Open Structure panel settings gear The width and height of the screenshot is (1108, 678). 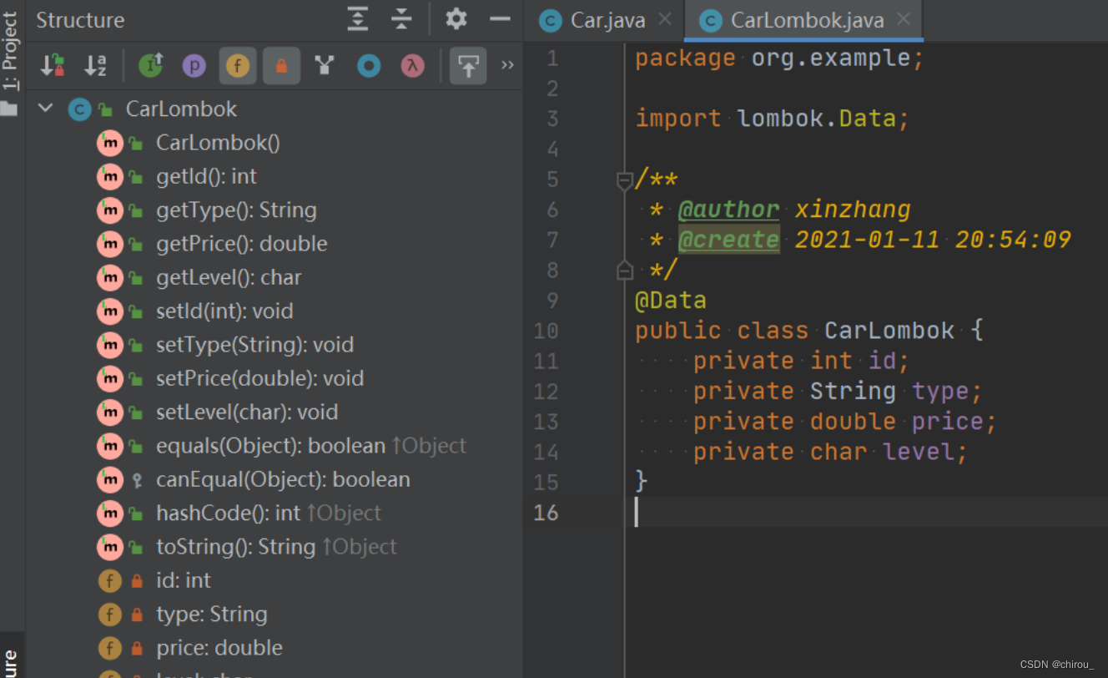(x=456, y=19)
